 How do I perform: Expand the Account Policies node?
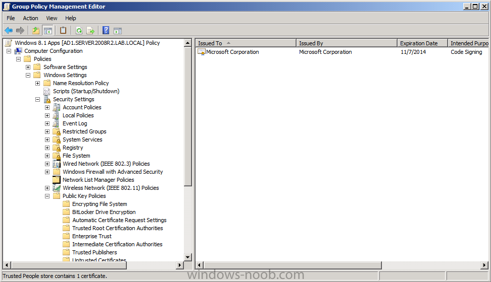(47, 107)
